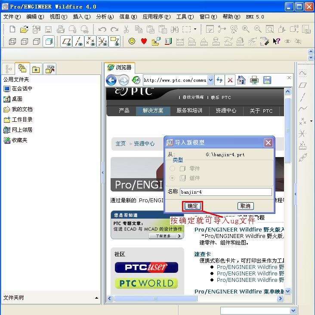Switch to the 浏览器 tab
This screenshot has width=315, height=315.
click(x=120, y=68)
